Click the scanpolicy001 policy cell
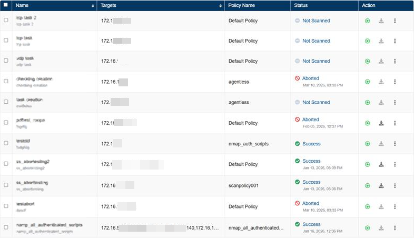 243,185
